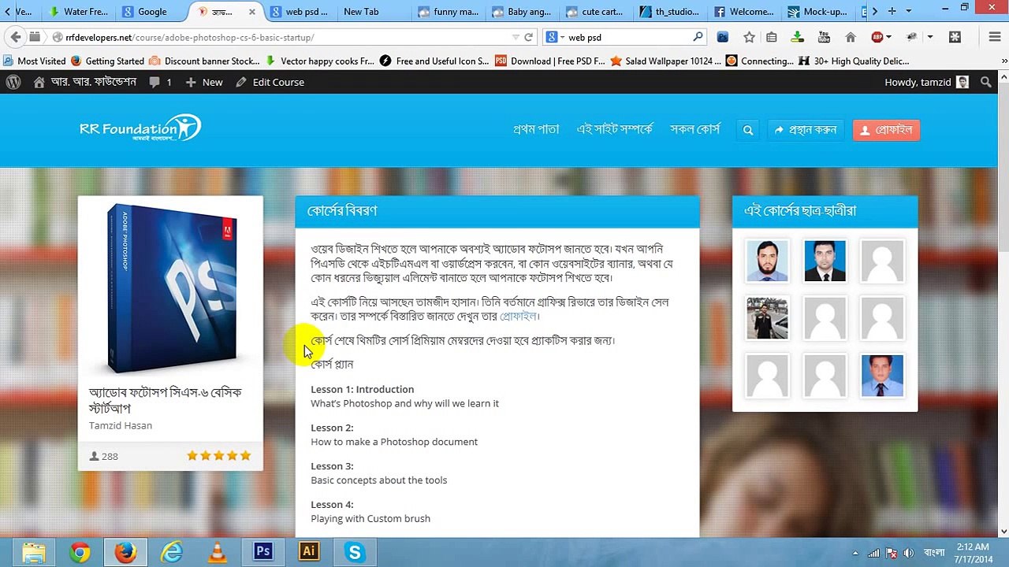Open File Explorer from the taskbar

pyautogui.click(x=34, y=553)
